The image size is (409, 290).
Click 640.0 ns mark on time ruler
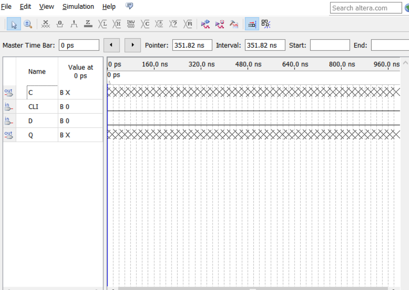pyautogui.click(x=295, y=64)
